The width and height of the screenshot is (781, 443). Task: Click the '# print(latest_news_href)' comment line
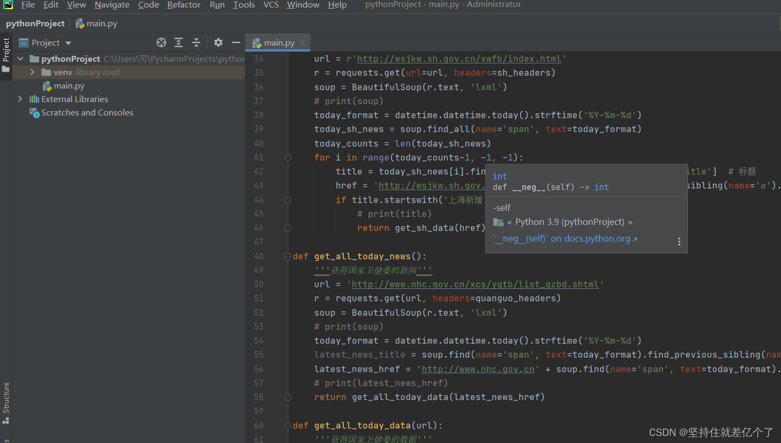click(x=381, y=383)
